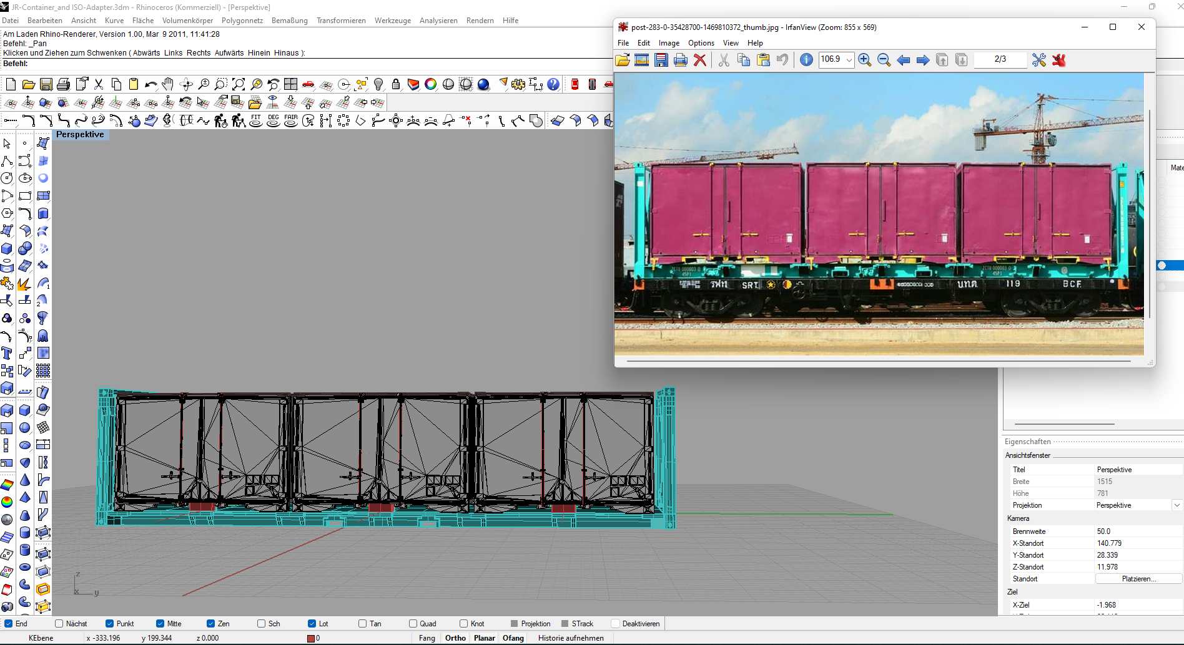Toggle Ortho in the status bar

455,638
